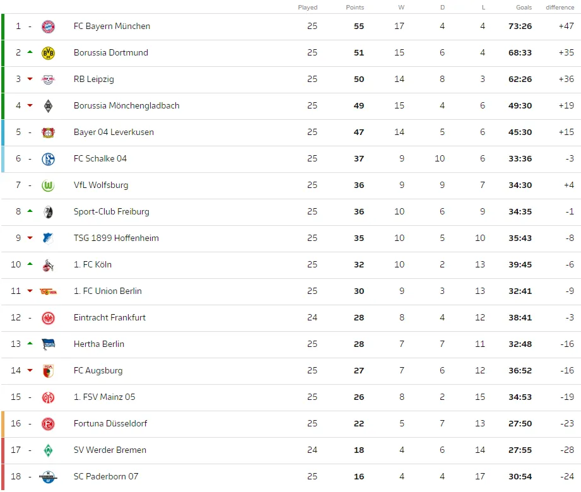This screenshot has height=492, width=581.
Task: Click the Fortuna Düsseldorf red crest
Action: 48,424
